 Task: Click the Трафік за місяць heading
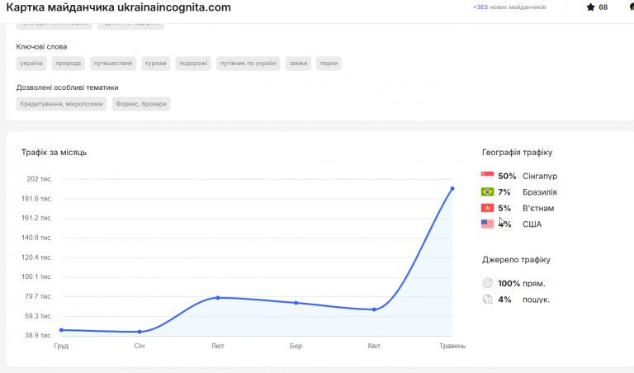54,153
